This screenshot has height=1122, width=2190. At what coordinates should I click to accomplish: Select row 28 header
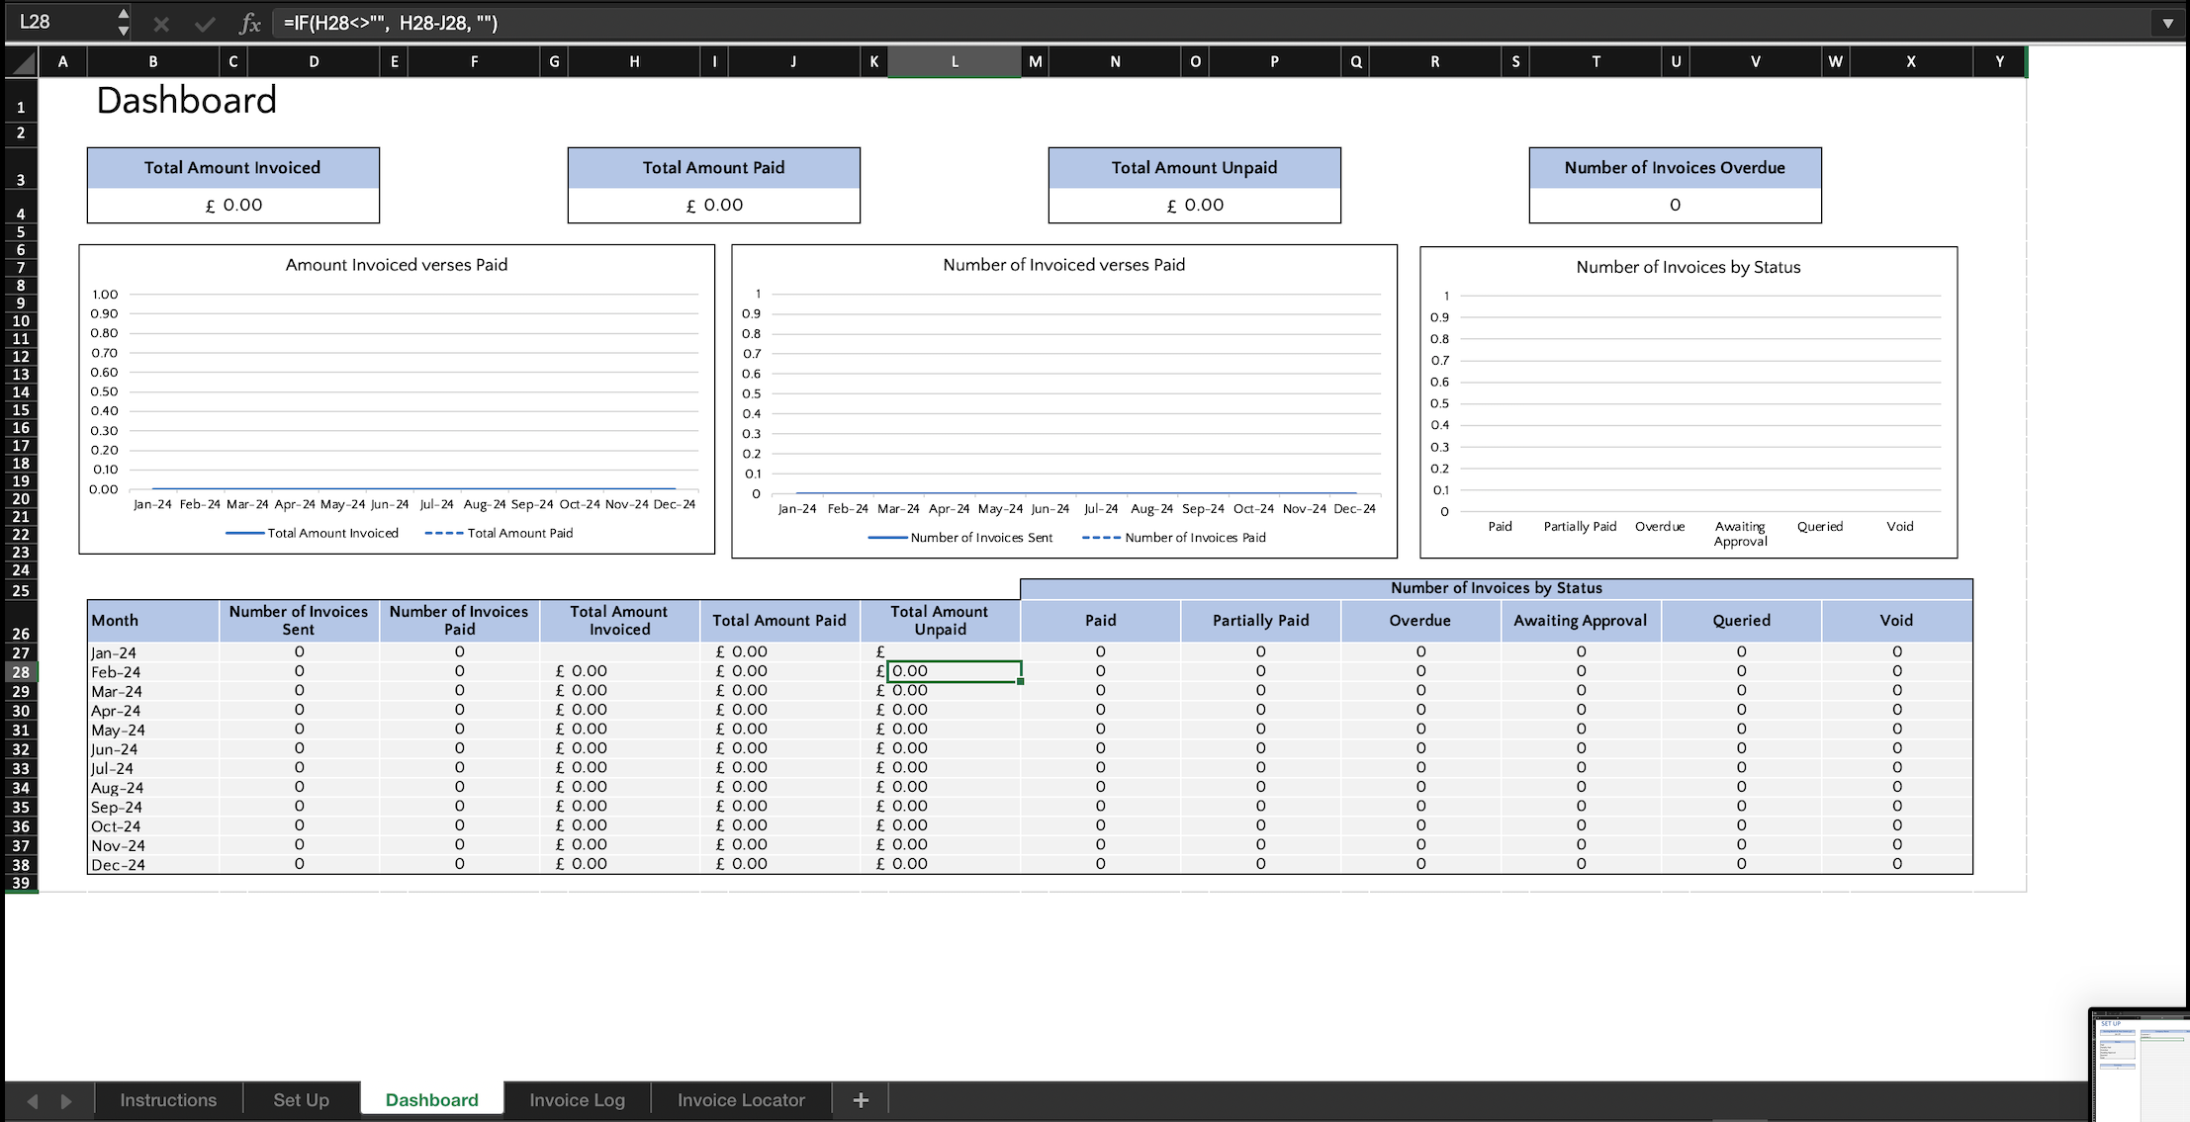[21, 672]
